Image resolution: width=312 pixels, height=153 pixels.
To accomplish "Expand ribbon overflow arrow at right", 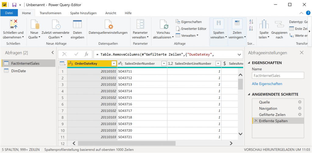I will click(x=309, y=31).
